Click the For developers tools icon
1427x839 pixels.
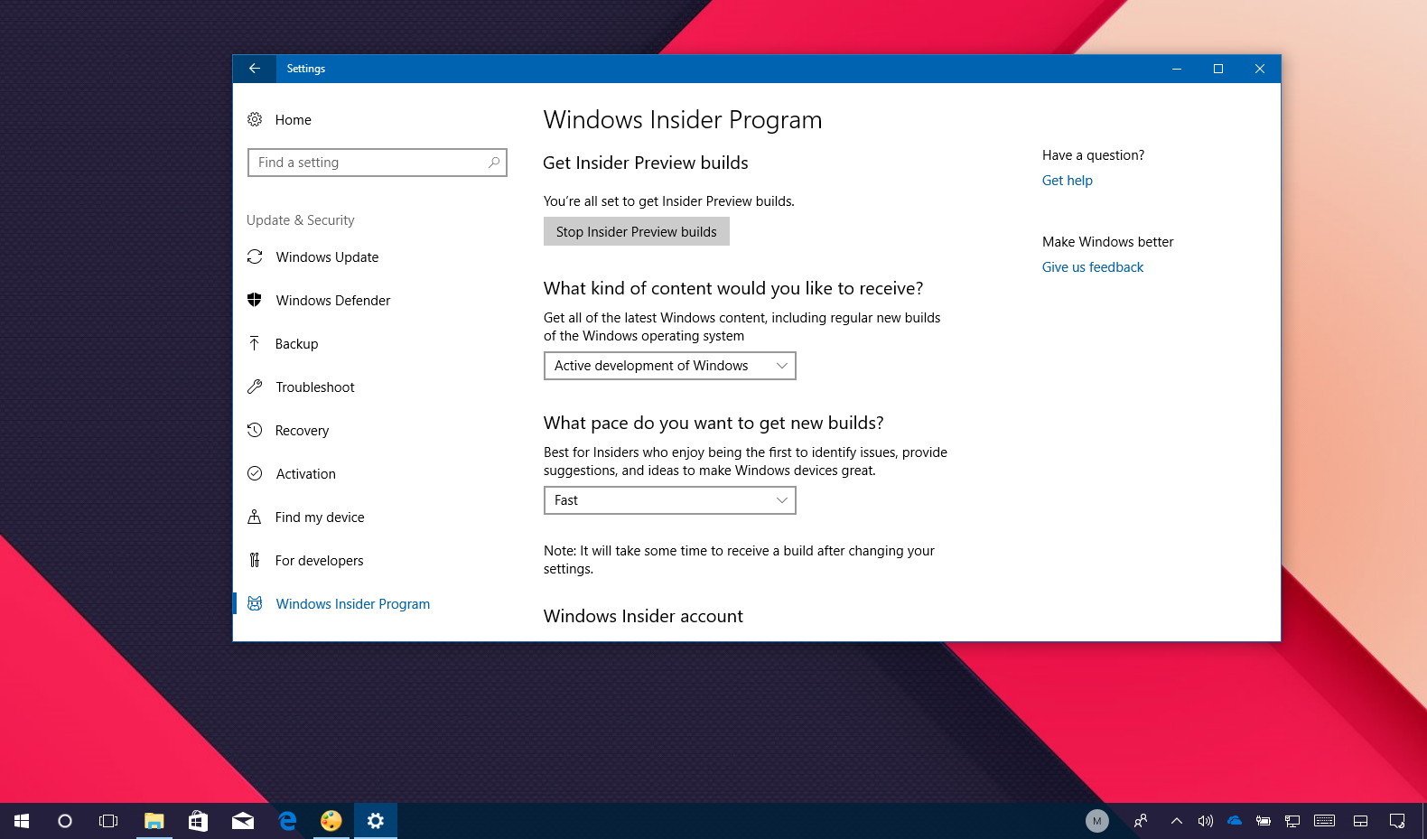coord(255,560)
